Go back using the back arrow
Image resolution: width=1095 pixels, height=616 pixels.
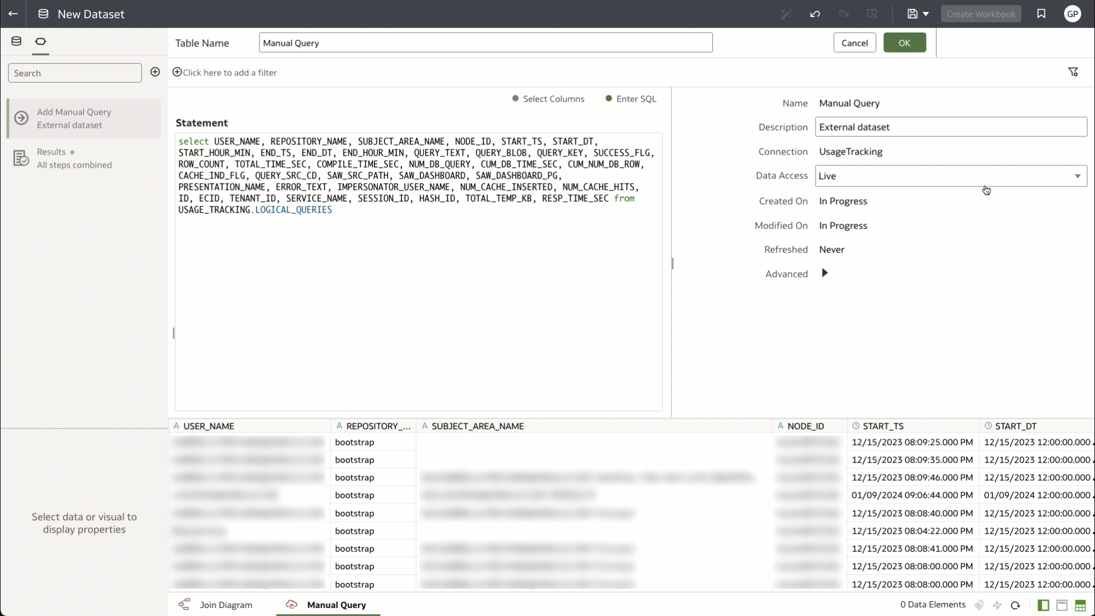(x=13, y=14)
